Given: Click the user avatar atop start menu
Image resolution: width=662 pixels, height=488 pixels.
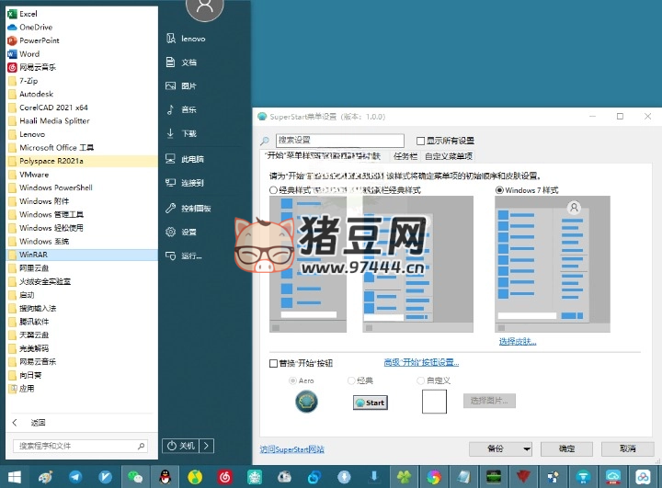Looking at the screenshot, I should point(205,6).
